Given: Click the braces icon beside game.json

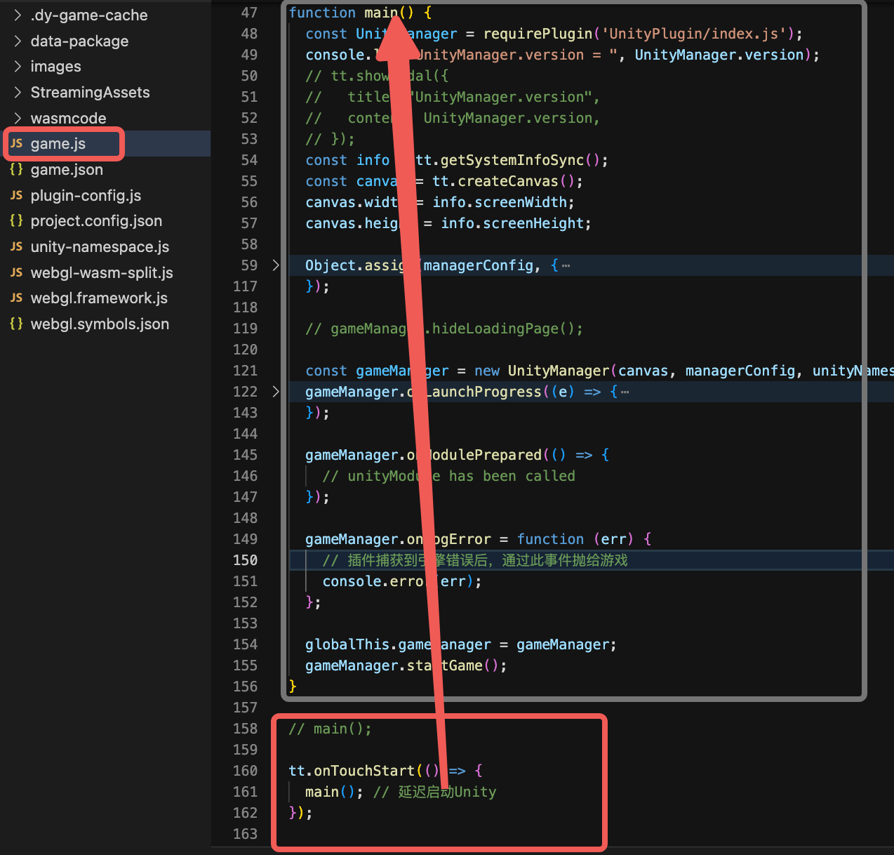Looking at the screenshot, I should 16,170.
